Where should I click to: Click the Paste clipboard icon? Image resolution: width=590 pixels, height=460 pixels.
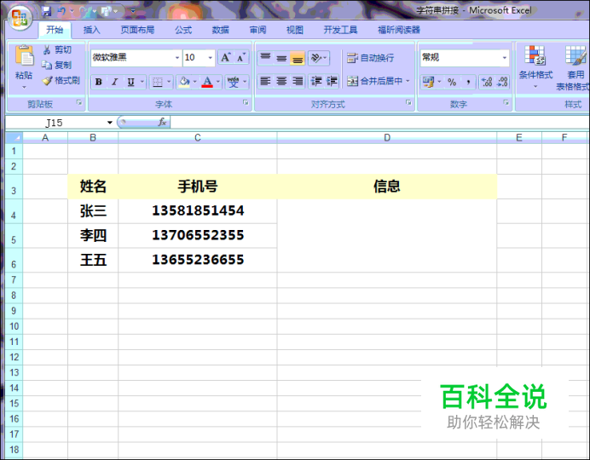(24, 55)
